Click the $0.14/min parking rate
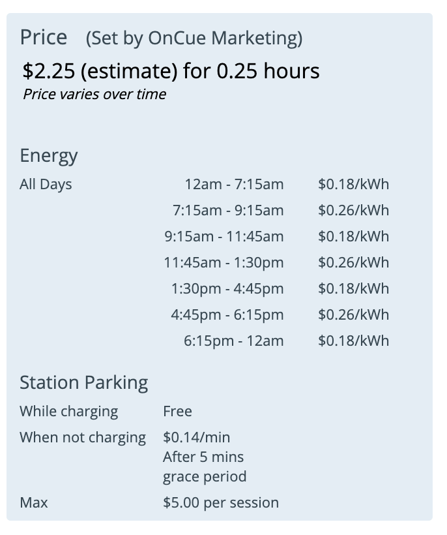447x535 pixels. 196,437
